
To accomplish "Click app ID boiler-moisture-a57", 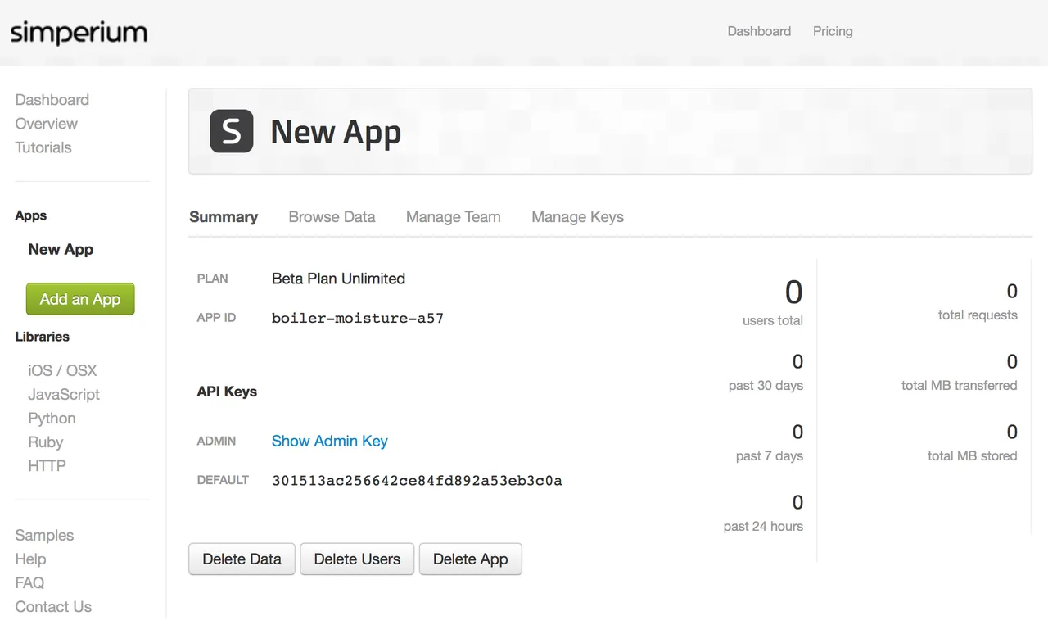I will [358, 318].
